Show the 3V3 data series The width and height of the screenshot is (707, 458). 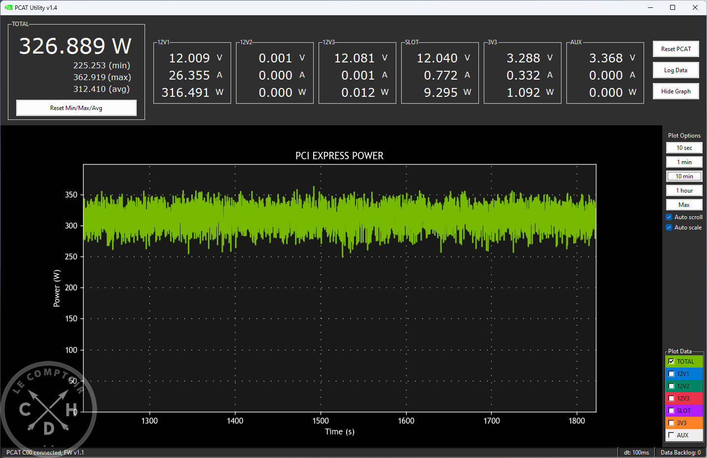point(671,423)
